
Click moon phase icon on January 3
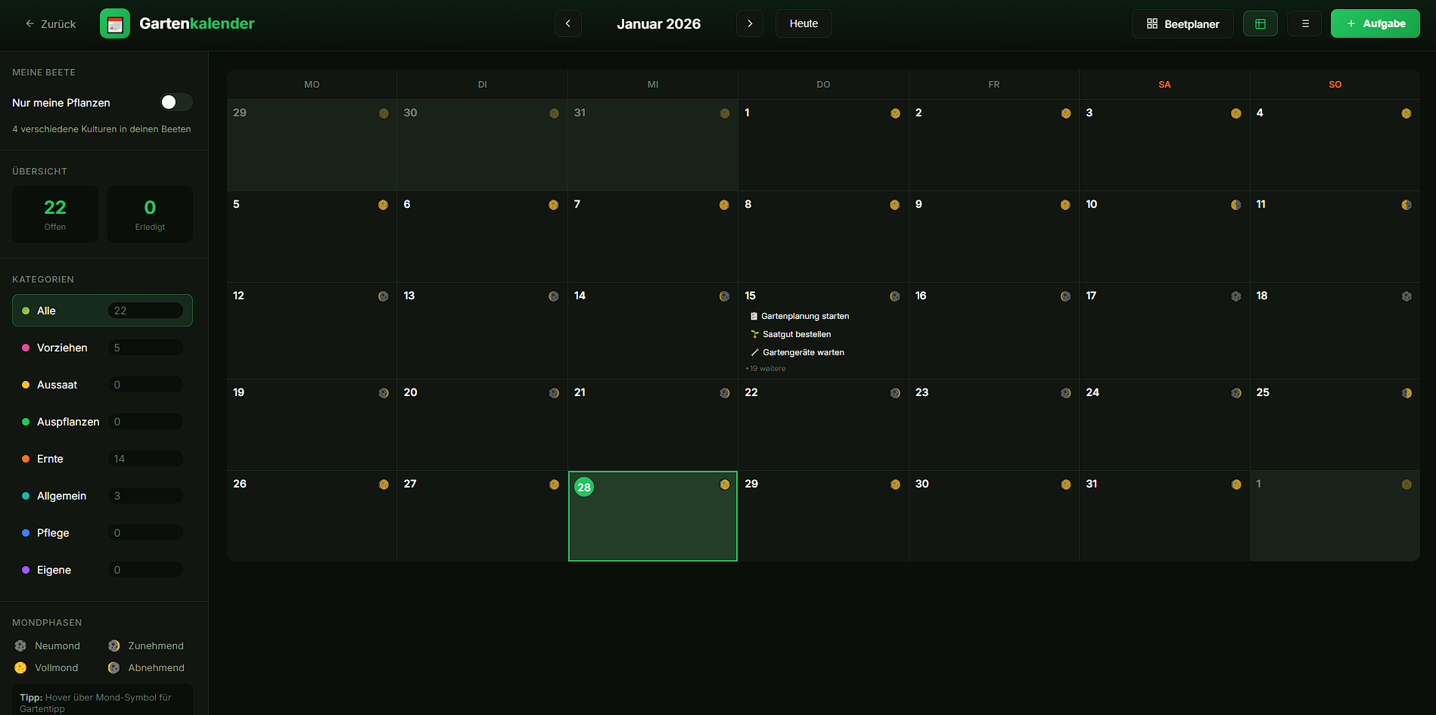tap(1236, 113)
